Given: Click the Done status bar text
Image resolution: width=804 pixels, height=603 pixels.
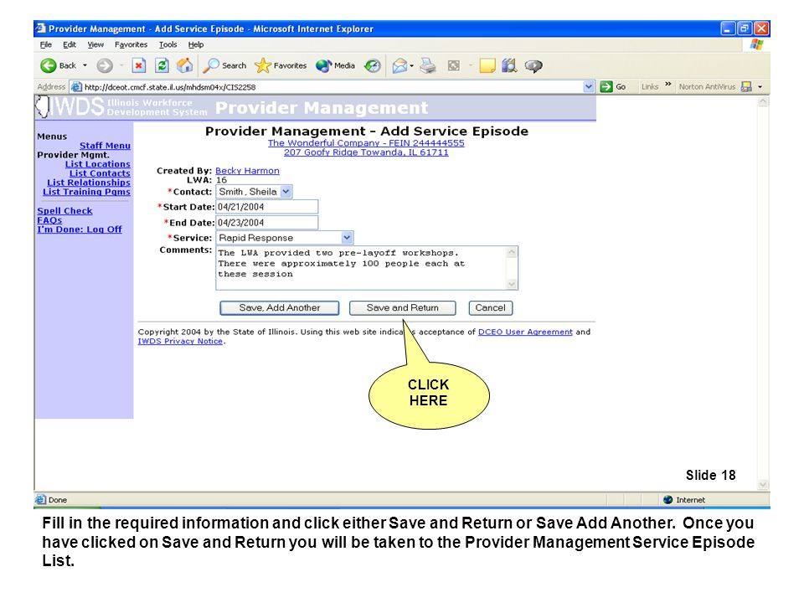Looking at the screenshot, I should point(58,500).
